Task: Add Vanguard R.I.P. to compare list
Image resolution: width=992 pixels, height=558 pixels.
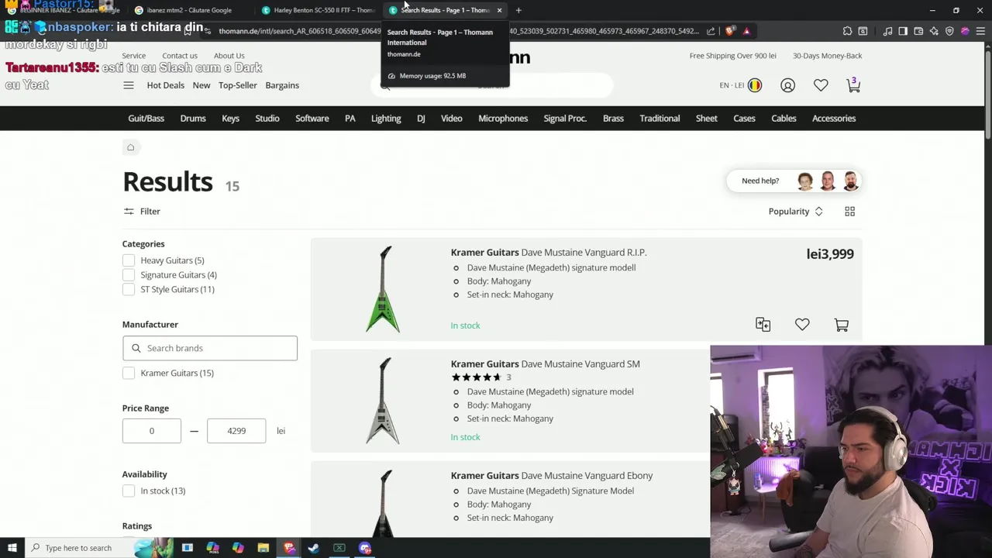Action: [x=763, y=325]
